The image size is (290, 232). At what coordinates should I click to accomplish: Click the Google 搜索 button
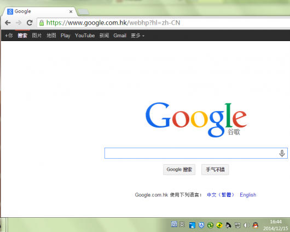(179, 170)
